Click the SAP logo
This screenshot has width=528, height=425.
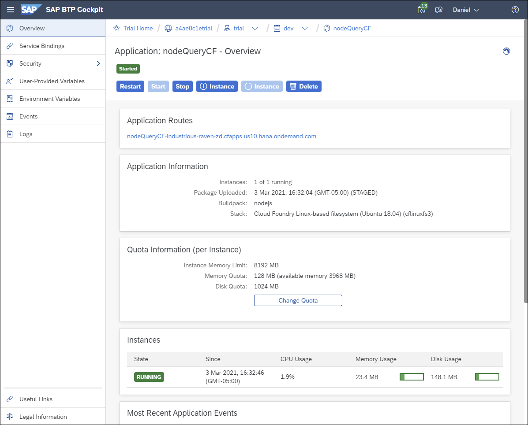point(31,9)
